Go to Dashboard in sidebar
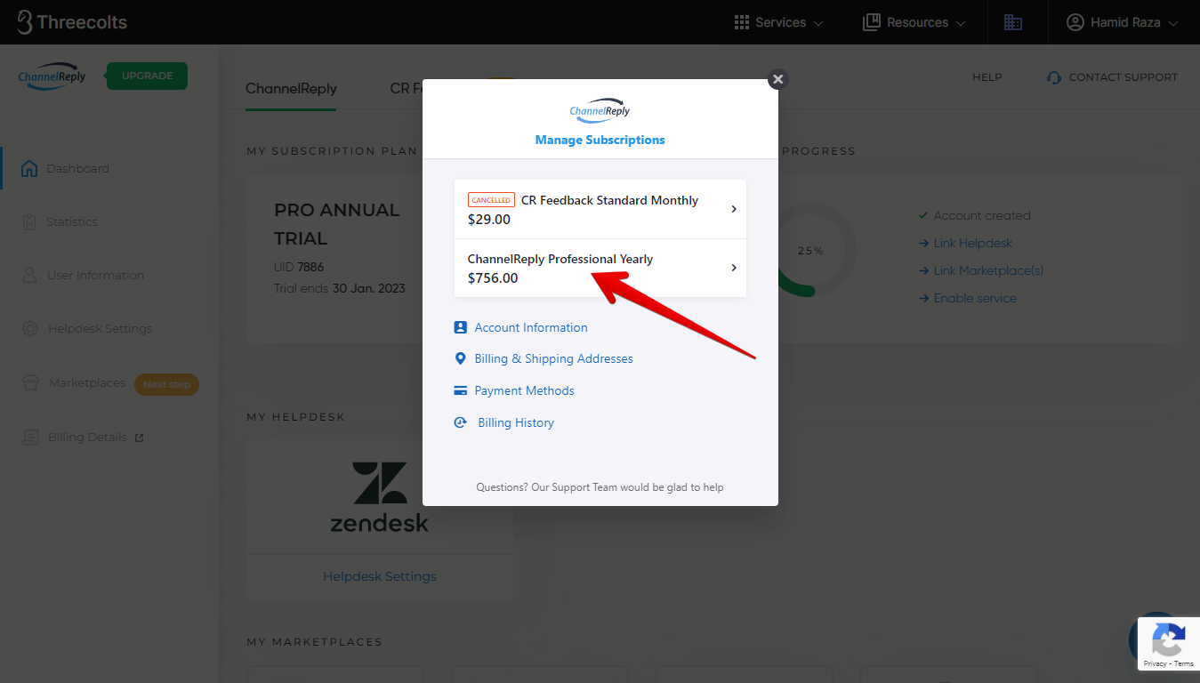The height and width of the screenshot is (683, 1200). (x=77, y=168)
